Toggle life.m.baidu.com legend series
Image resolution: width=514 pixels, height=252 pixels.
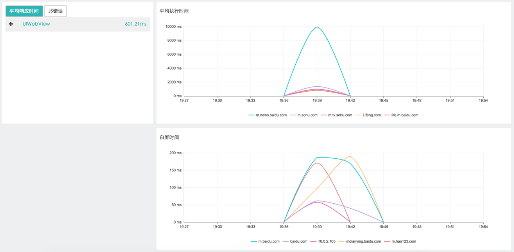[401, 115]
